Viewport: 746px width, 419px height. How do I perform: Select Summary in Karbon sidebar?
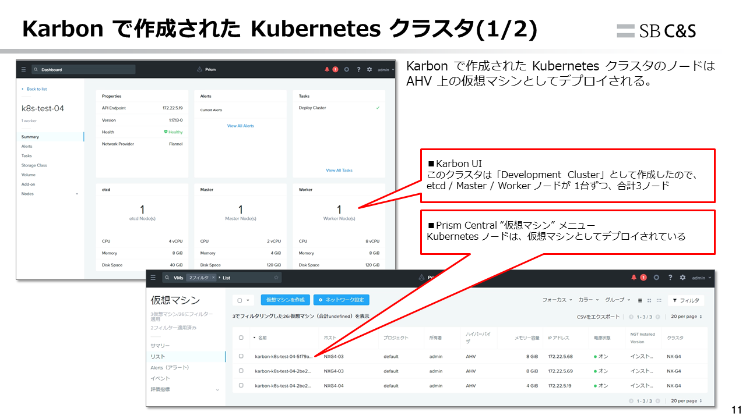(30, 137)
